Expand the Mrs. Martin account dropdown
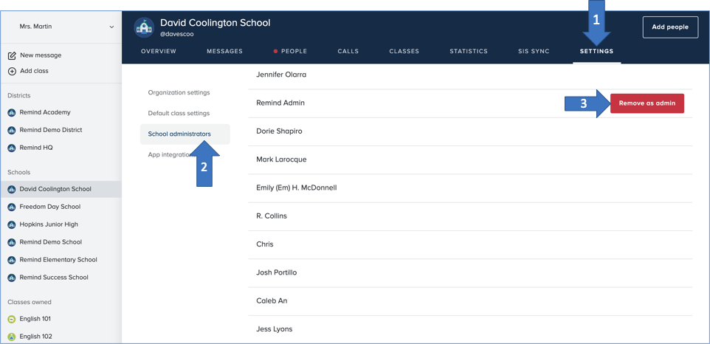This screenshot has height=344, width=710. click(111, 27)
